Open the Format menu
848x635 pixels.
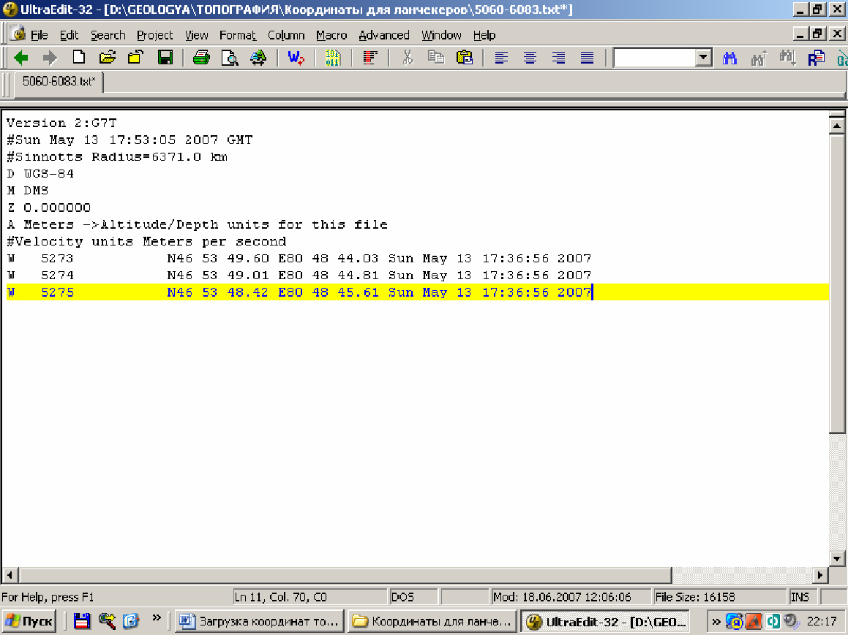coord(237,35)
